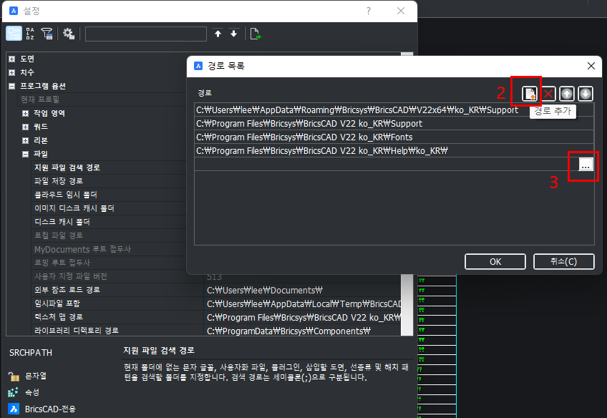Find next result with down arrow icon
The height and width of the screenshot is (418, 607).
coord(234,34)
